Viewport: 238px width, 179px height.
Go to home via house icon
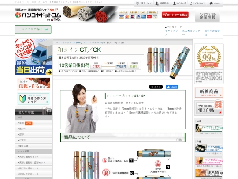click(211, 3)
